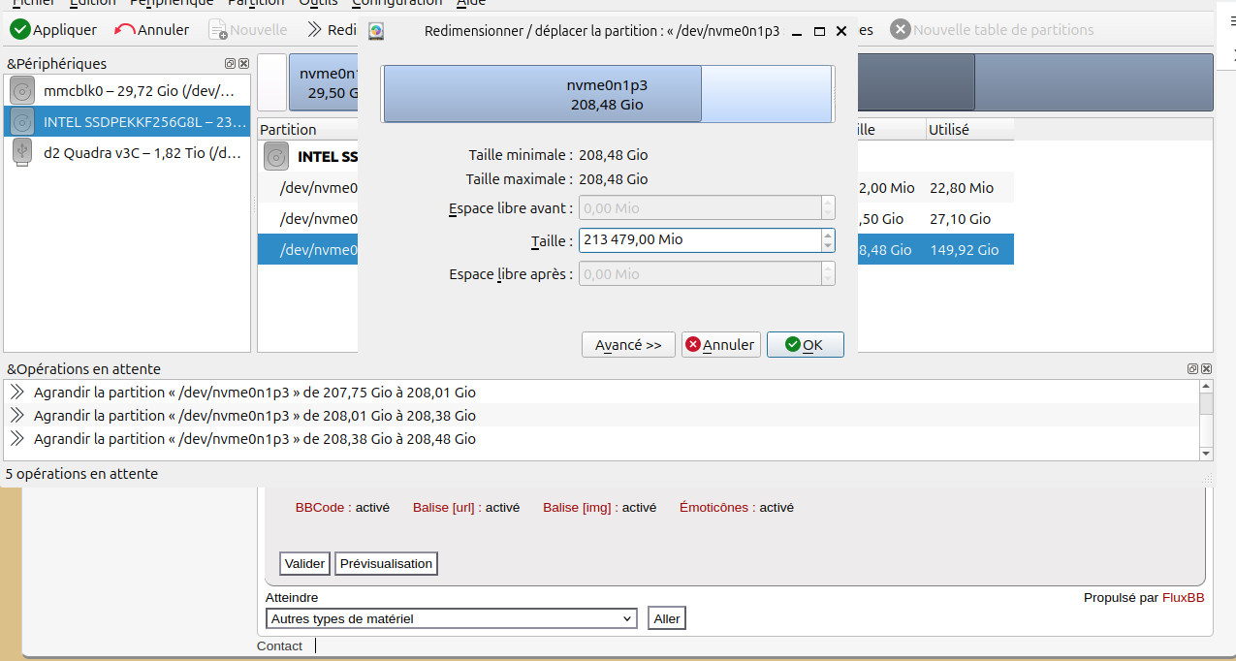
Task: Click the Annuler undo toolbar button
Action: tap(152, 30)
